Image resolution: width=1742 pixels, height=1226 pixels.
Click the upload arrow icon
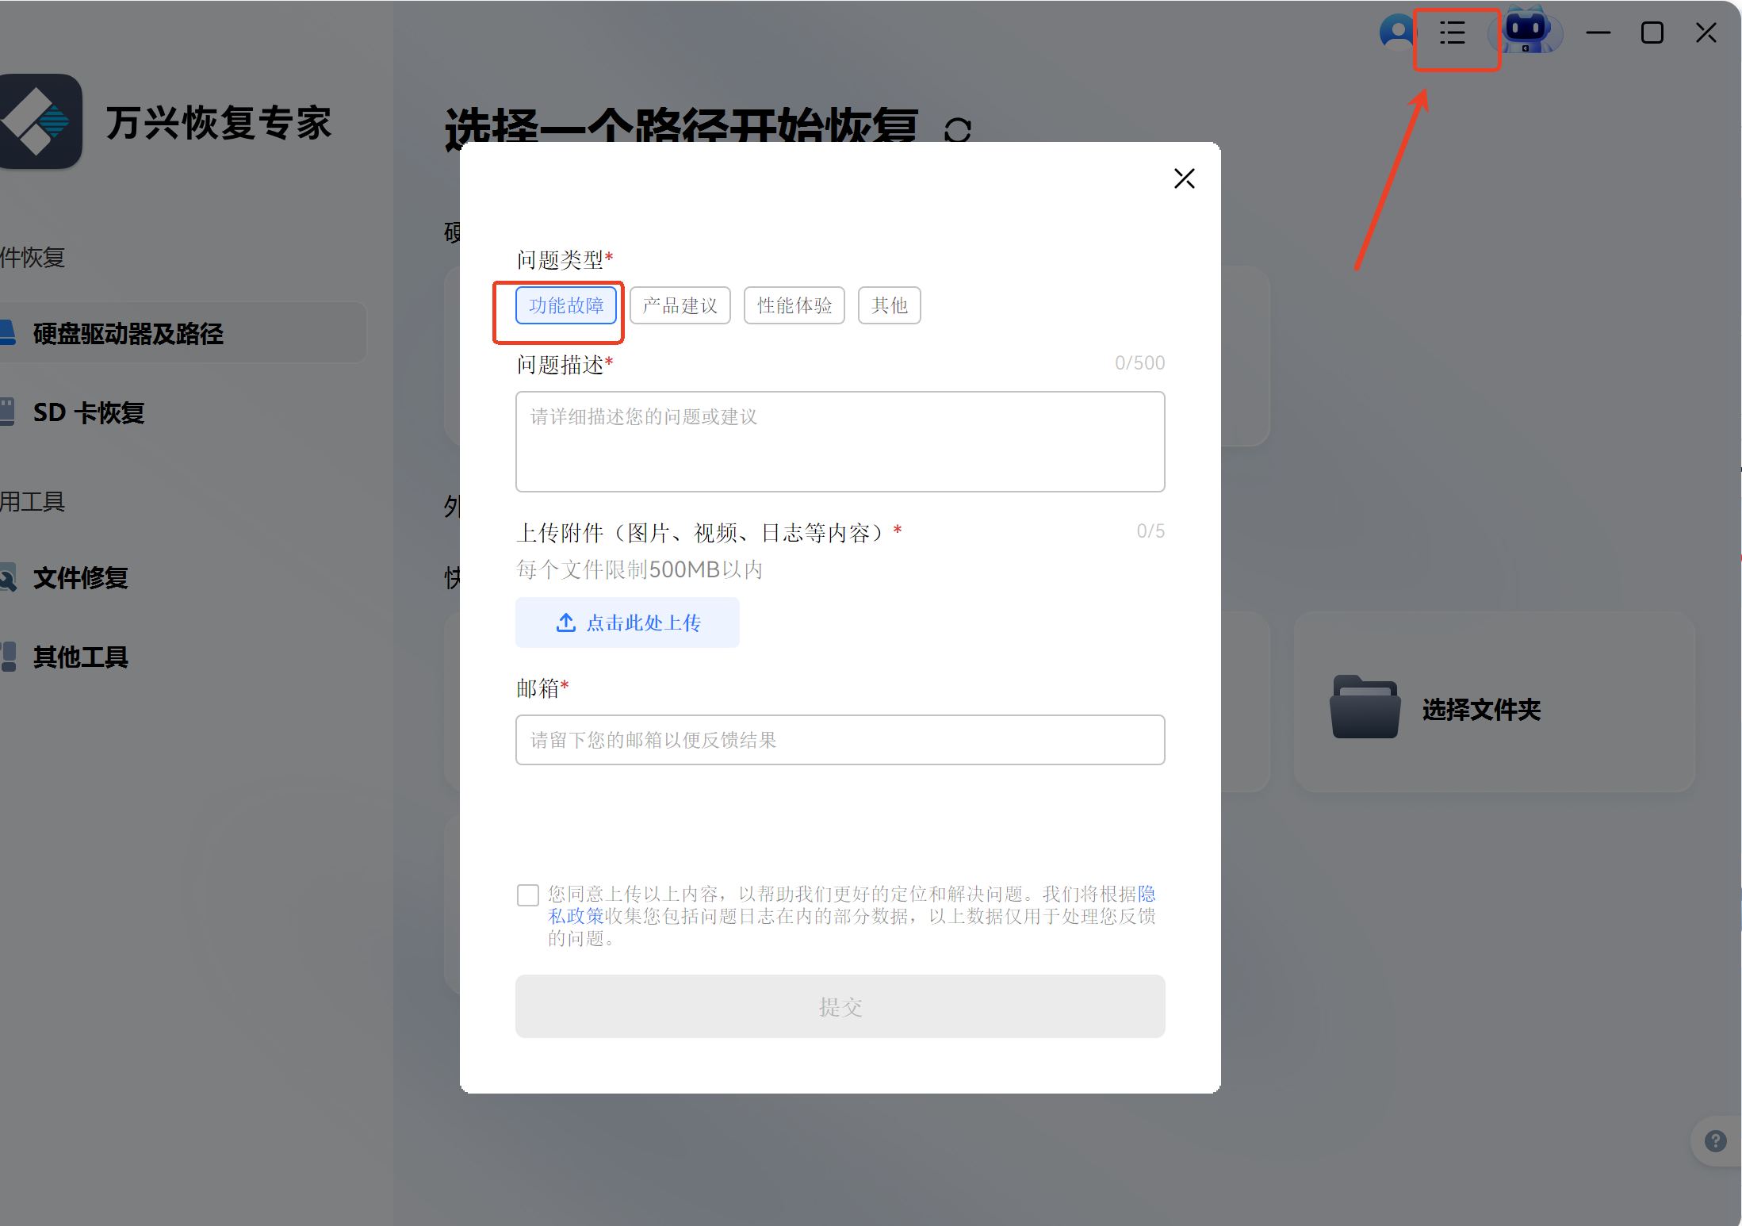565,623
